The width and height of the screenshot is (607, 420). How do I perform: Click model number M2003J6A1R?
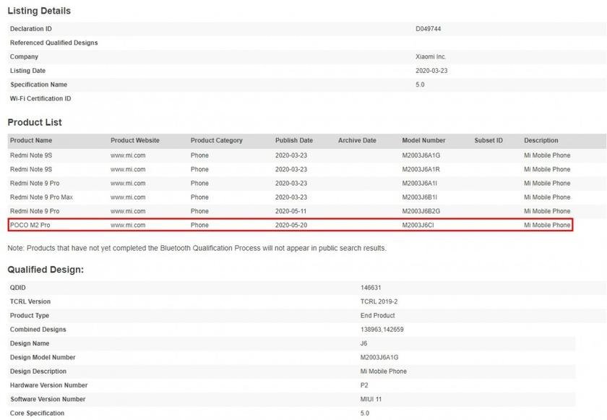tap(421, 169)
